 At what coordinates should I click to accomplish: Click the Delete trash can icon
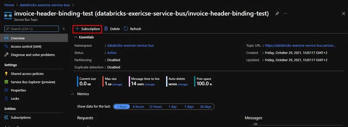pos(106,29)
